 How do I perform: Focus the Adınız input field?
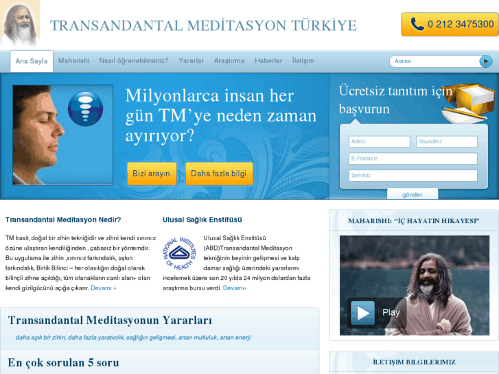[x=380, y=141]
